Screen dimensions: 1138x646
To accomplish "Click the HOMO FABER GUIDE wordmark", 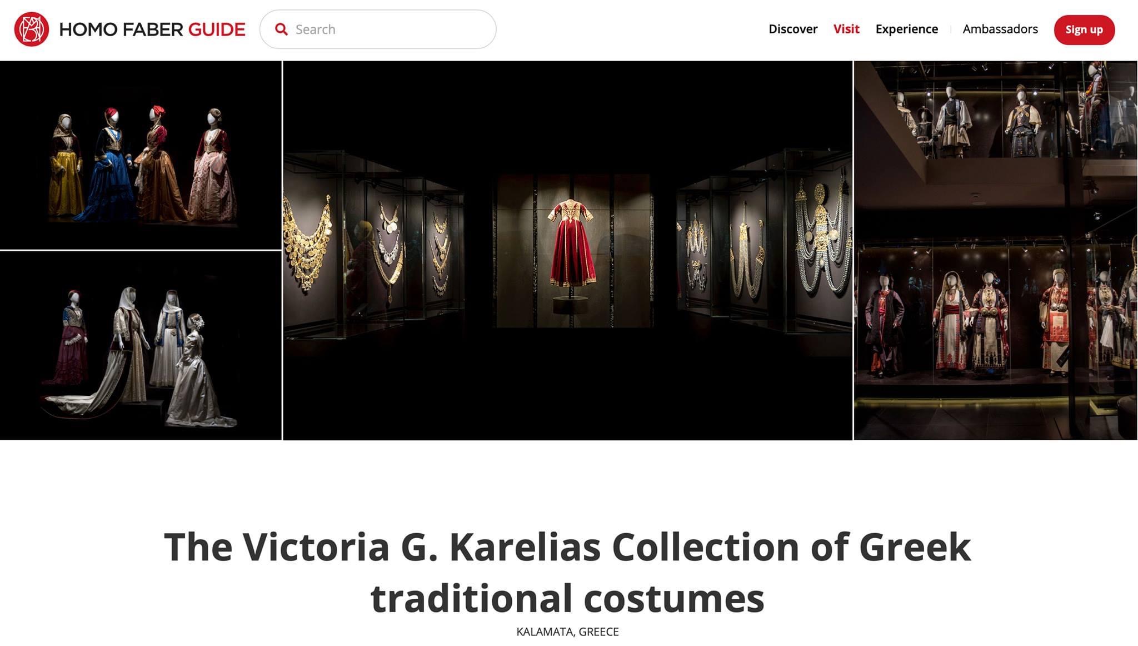I will [x=152, y=29].
